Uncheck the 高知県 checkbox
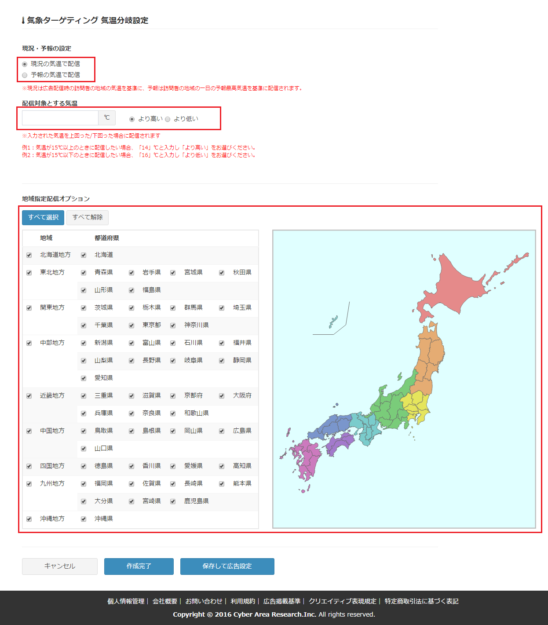This screenshot has height=625, width=548. (x=222, y=466)
